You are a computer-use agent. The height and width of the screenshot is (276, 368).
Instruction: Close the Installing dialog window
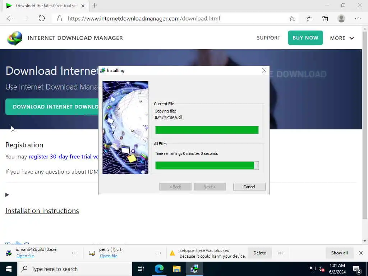pyautogui.click(x=264, y=70)
